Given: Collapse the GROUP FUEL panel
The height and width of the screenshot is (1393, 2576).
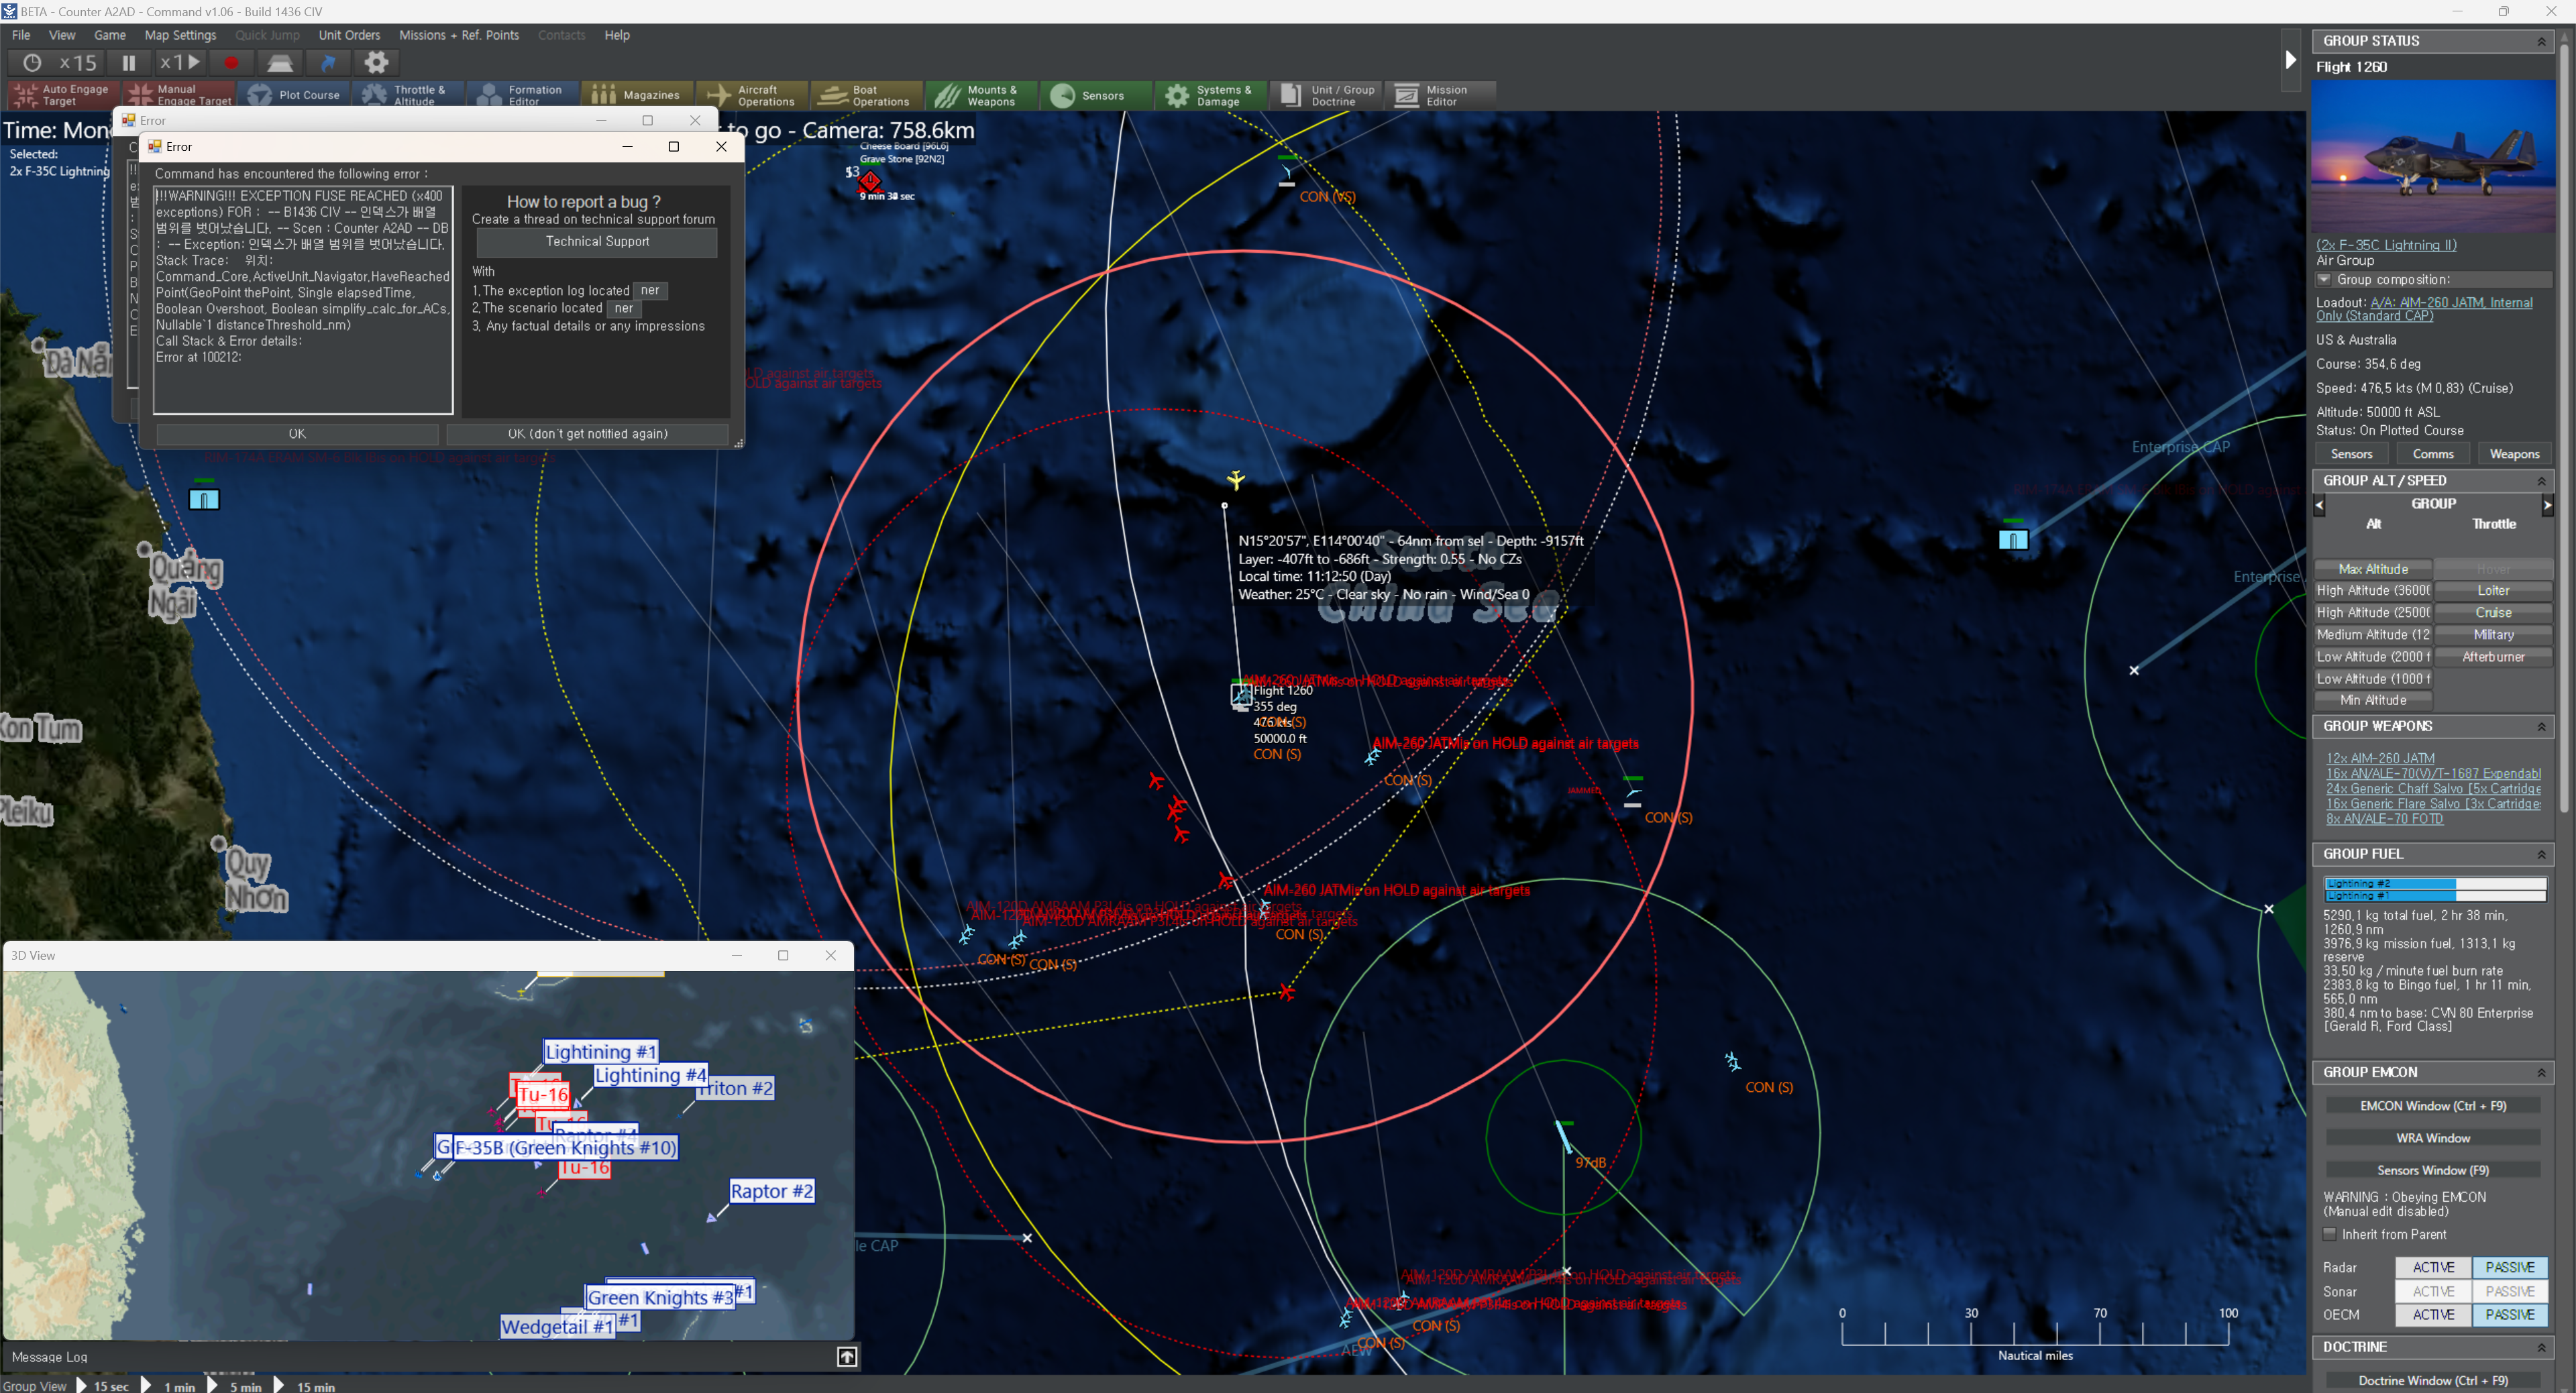Looking at the screenshot, I should pyautogui.click(x=2541, y=855).
